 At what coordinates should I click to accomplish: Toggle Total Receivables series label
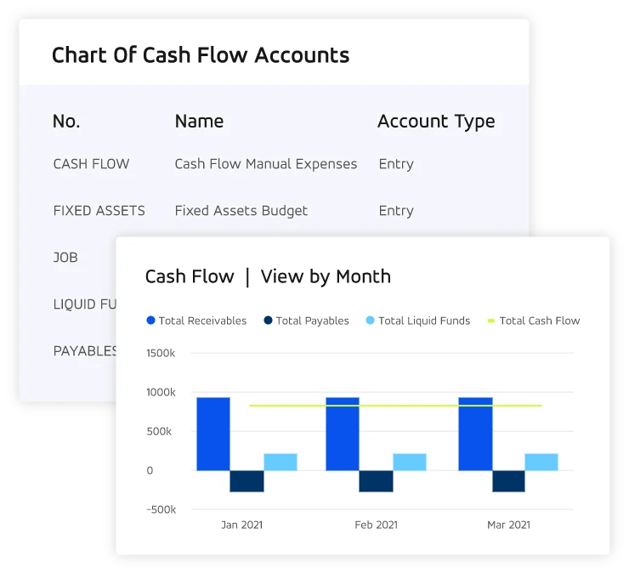(202, 321)
